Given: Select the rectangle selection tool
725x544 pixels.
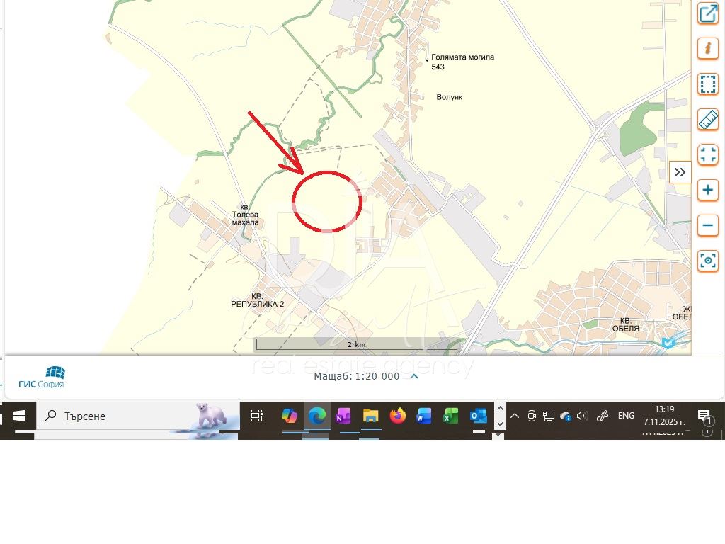Looking at the screenshot, I should click(707, 84).
